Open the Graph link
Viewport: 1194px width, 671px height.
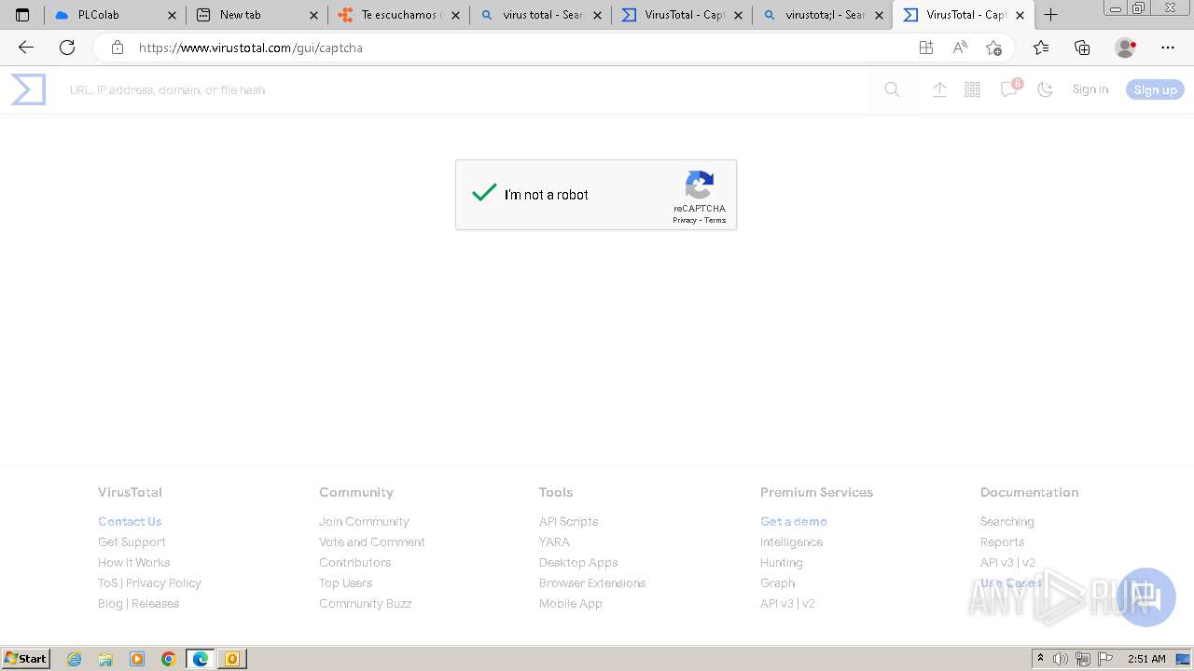pos(778,582)
